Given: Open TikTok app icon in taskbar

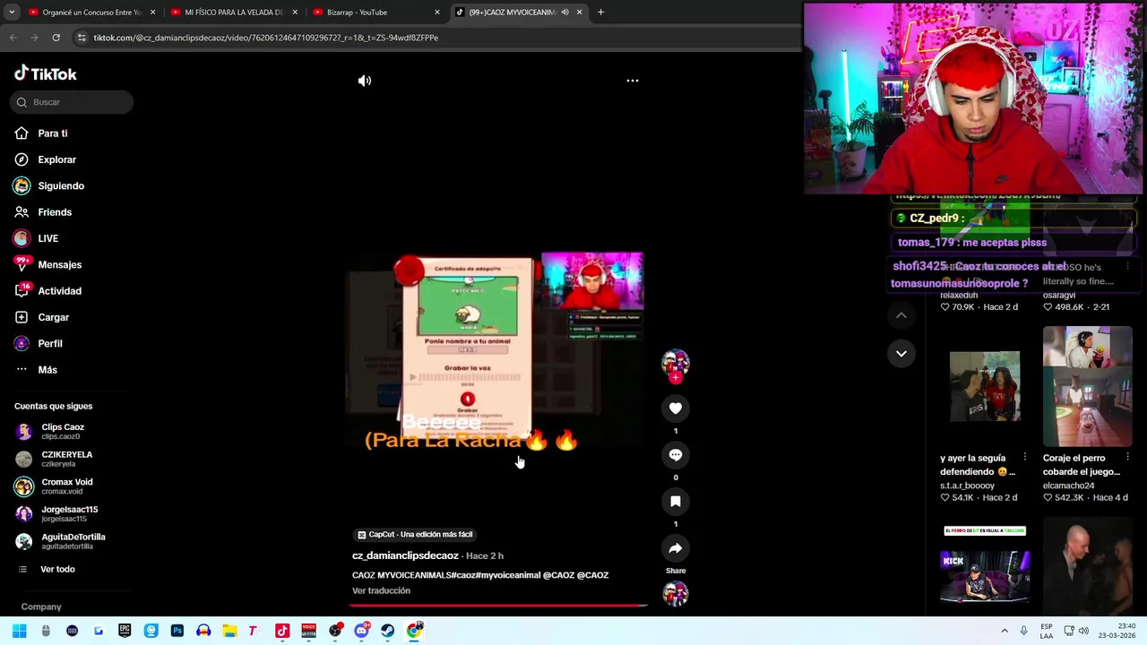Looking at the screenshot, I should pyautogui.click(x=282, y=631).
